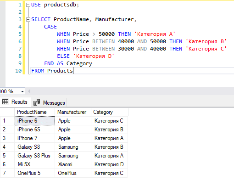
Task: Select the 'iPhone 7' cell
Action: 35,138
